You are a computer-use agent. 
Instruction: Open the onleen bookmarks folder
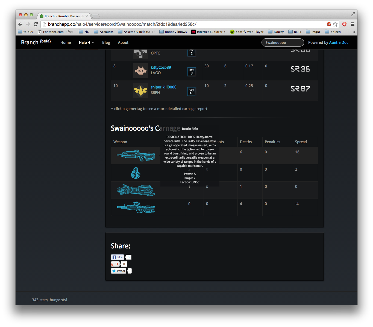(333, 32)
